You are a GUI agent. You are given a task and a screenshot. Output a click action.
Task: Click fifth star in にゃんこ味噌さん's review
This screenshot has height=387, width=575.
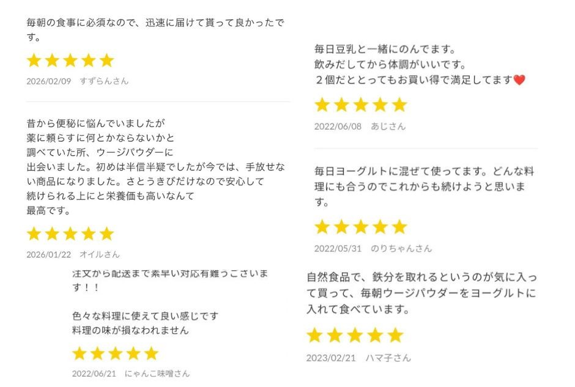(x=151, y=353)
